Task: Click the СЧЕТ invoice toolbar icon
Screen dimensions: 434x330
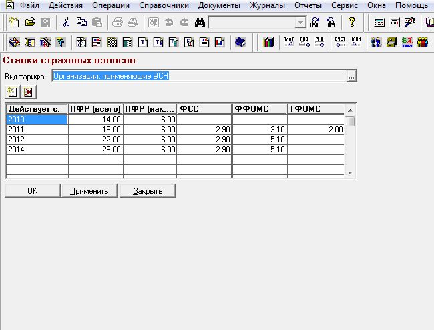Action: point(340,42)
